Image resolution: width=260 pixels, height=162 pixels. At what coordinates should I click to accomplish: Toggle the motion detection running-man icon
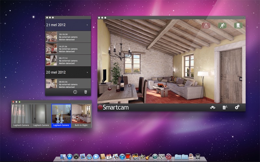pos(222,25)
